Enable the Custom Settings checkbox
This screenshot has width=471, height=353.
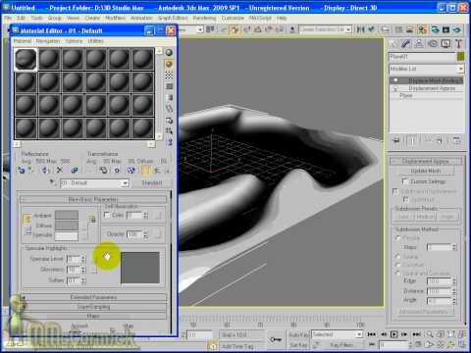404,181
